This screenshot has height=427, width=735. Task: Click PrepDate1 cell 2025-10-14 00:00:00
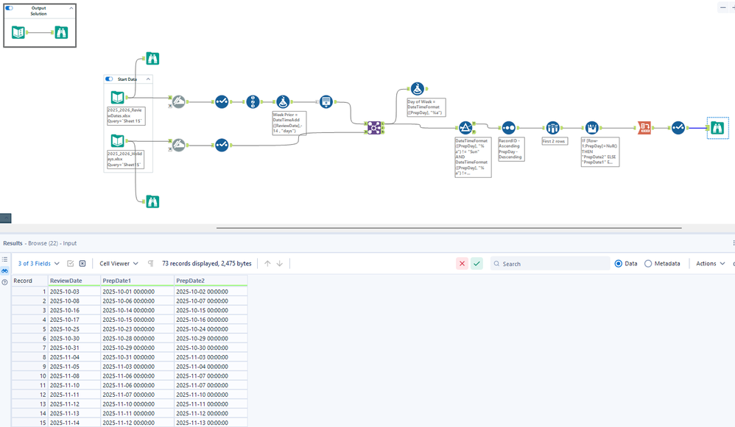click(x=137, y=310)
